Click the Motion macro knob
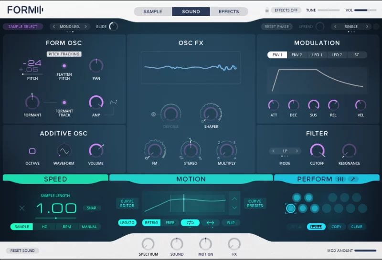This screenshot has height=260, width=382. (205, 244)
